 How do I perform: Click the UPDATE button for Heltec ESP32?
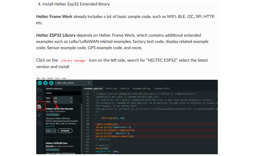[65, 131]
